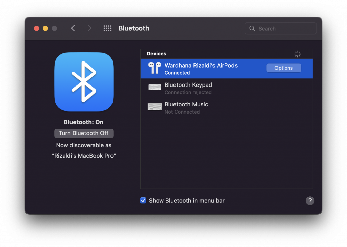Image resolution: width=347 pixels, height=247 pixels.
Task: Close the Bluetooth window with the red button
Action: pos(37,28)
